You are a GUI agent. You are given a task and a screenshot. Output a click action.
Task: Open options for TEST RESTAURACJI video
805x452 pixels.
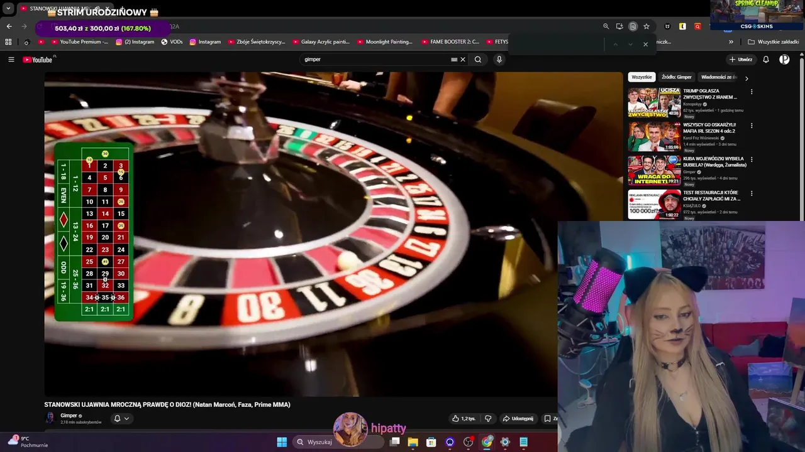point(752,193)
